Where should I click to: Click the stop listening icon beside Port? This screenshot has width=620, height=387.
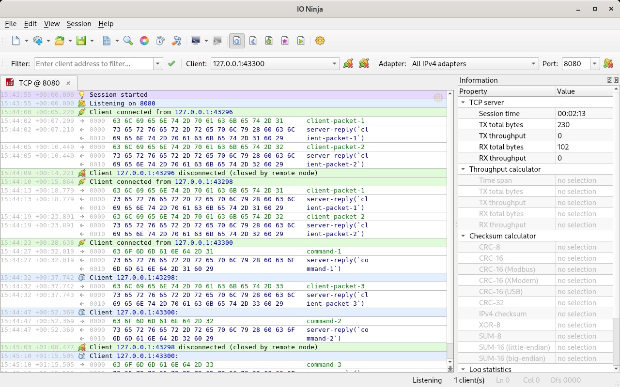click(608, 63)
